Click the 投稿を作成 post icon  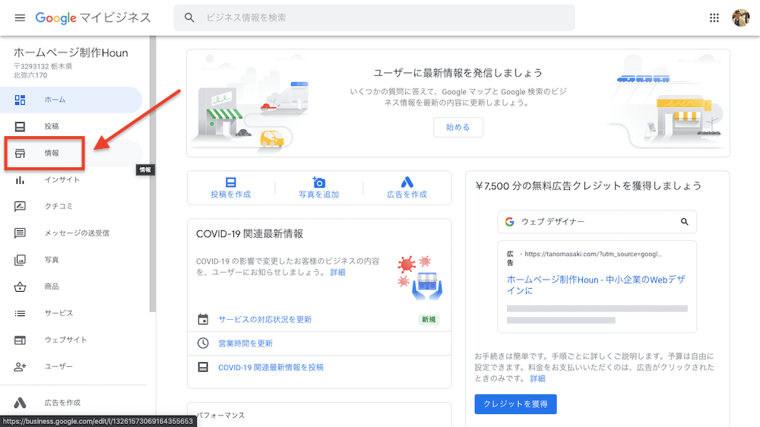pyautogui.click(x=231, y=182)
